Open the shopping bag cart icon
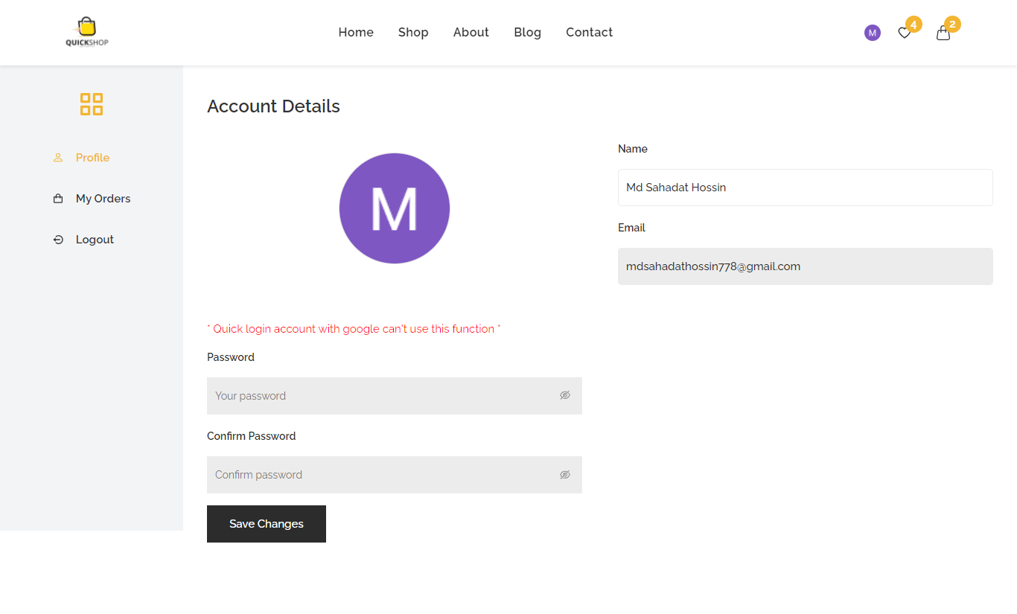The width and height of the screenshot is (1017, 614). click(943, 33)
